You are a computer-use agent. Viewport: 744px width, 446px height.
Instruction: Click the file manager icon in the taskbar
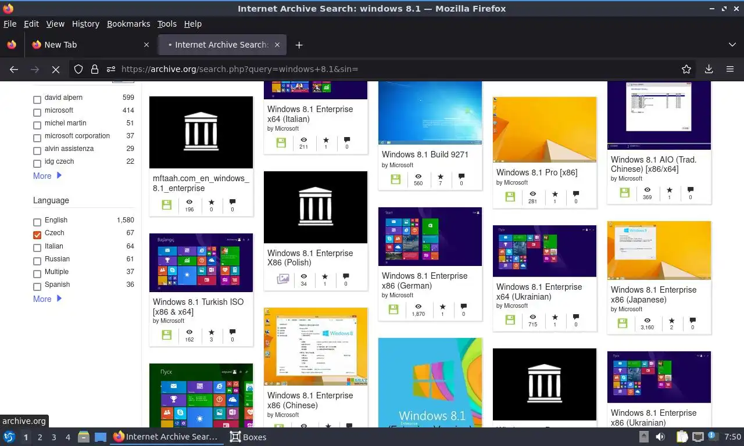pyautogui.click(x=84, y=437)
